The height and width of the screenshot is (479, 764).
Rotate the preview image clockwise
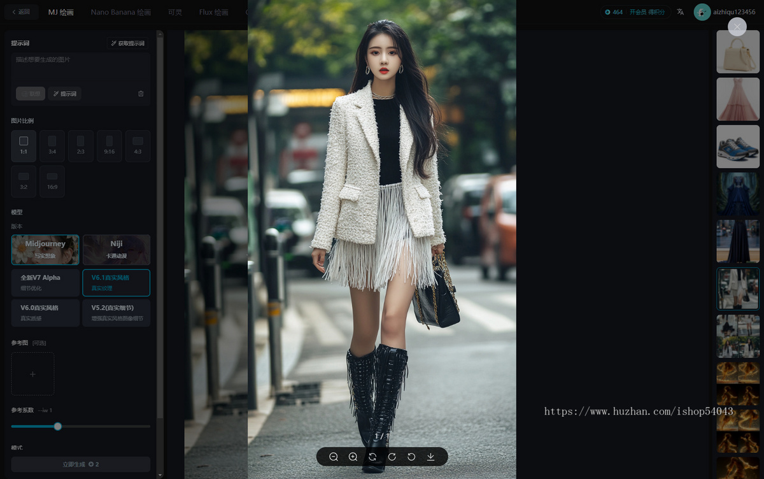[392, 457]
